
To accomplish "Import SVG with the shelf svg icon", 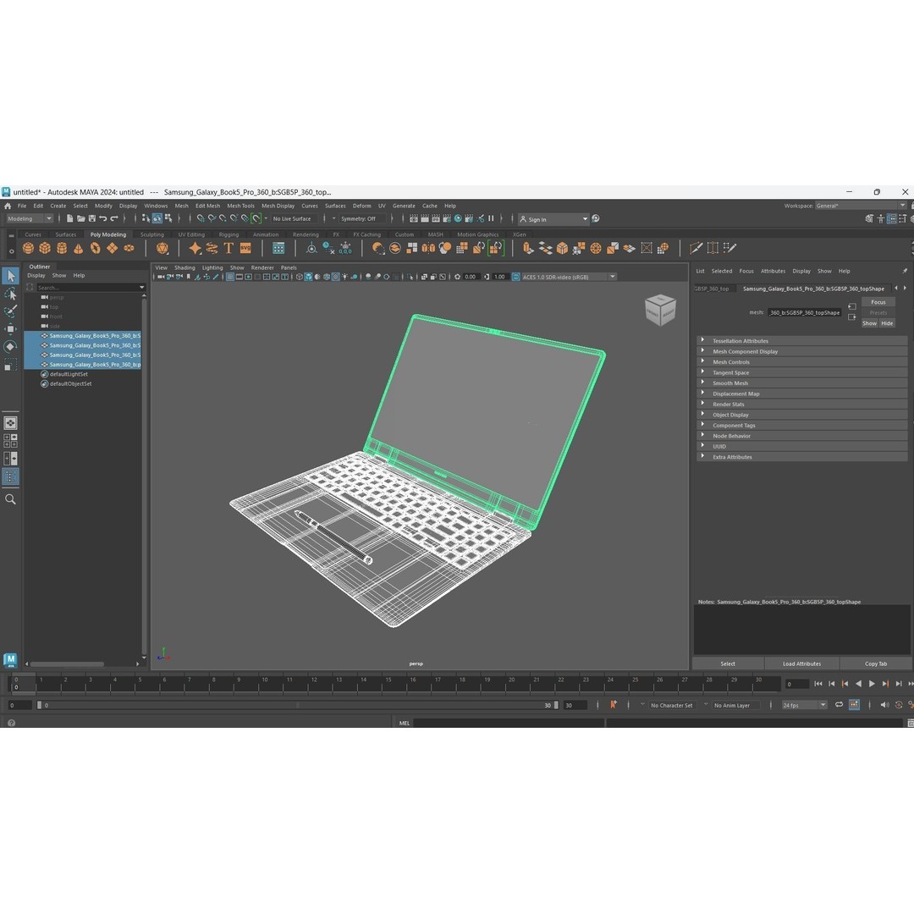I will tap(245, 248).
